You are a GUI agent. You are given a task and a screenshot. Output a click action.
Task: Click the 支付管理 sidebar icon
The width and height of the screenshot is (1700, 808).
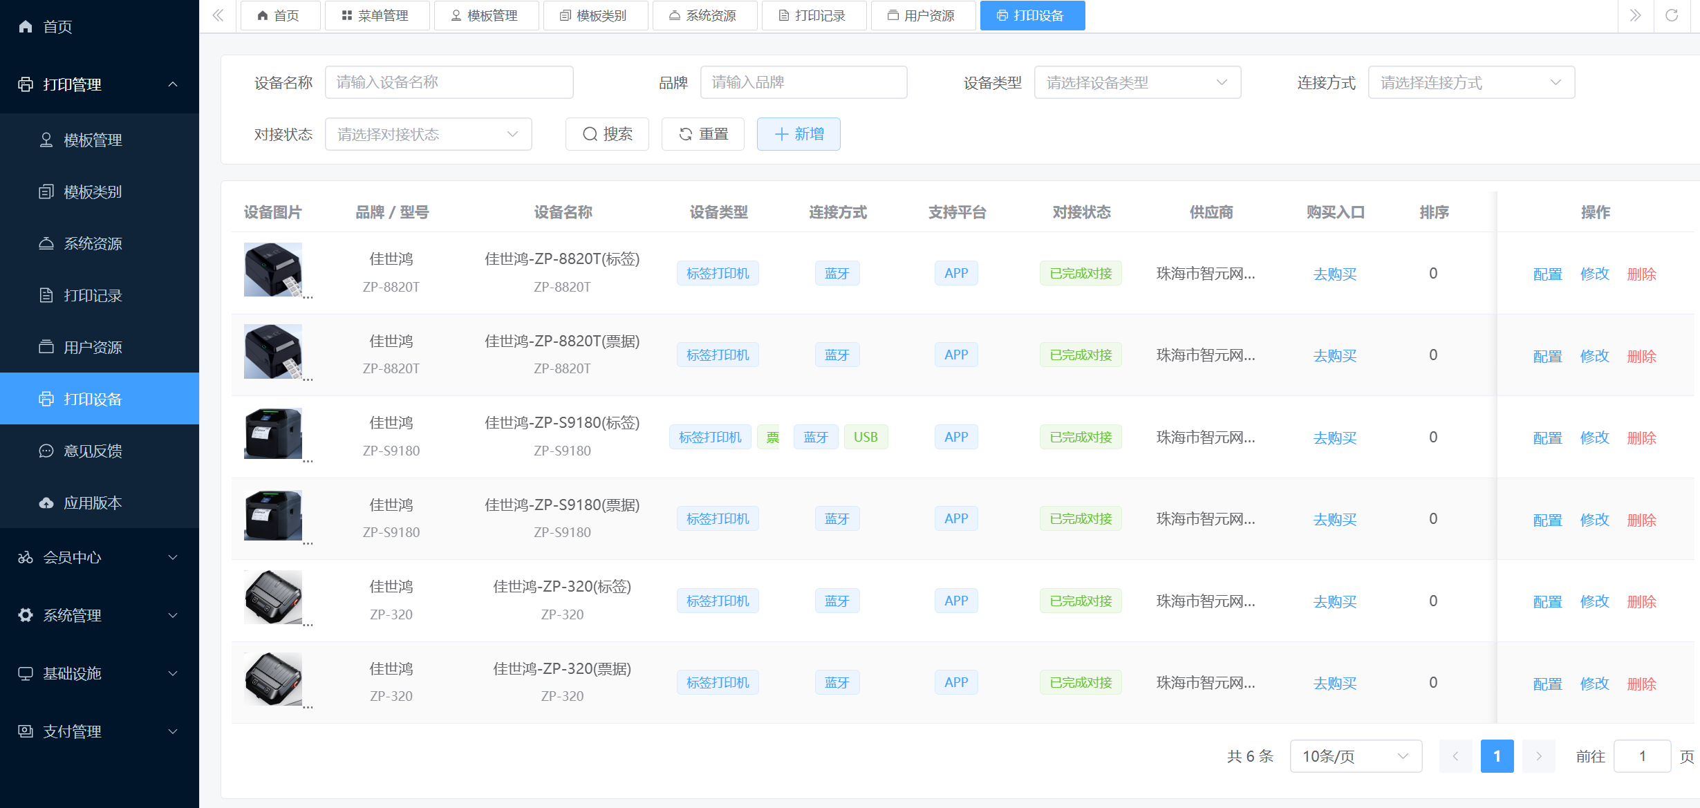pyautogui.click(x=26, y=731)
